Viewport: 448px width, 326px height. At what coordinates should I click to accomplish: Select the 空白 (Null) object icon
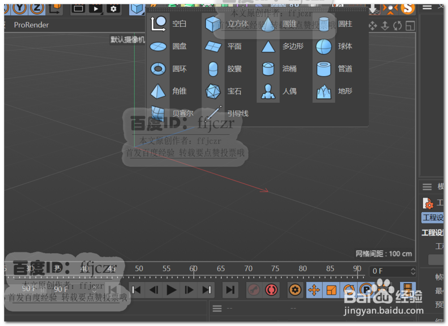(158, 24)
